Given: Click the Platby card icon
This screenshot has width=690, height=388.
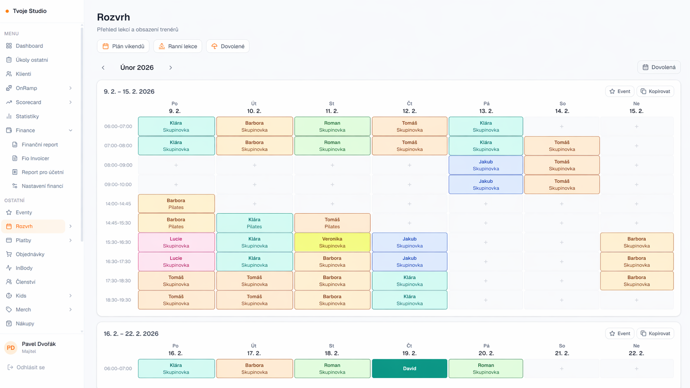Looking at the screenshot, I should coord(9,240).
